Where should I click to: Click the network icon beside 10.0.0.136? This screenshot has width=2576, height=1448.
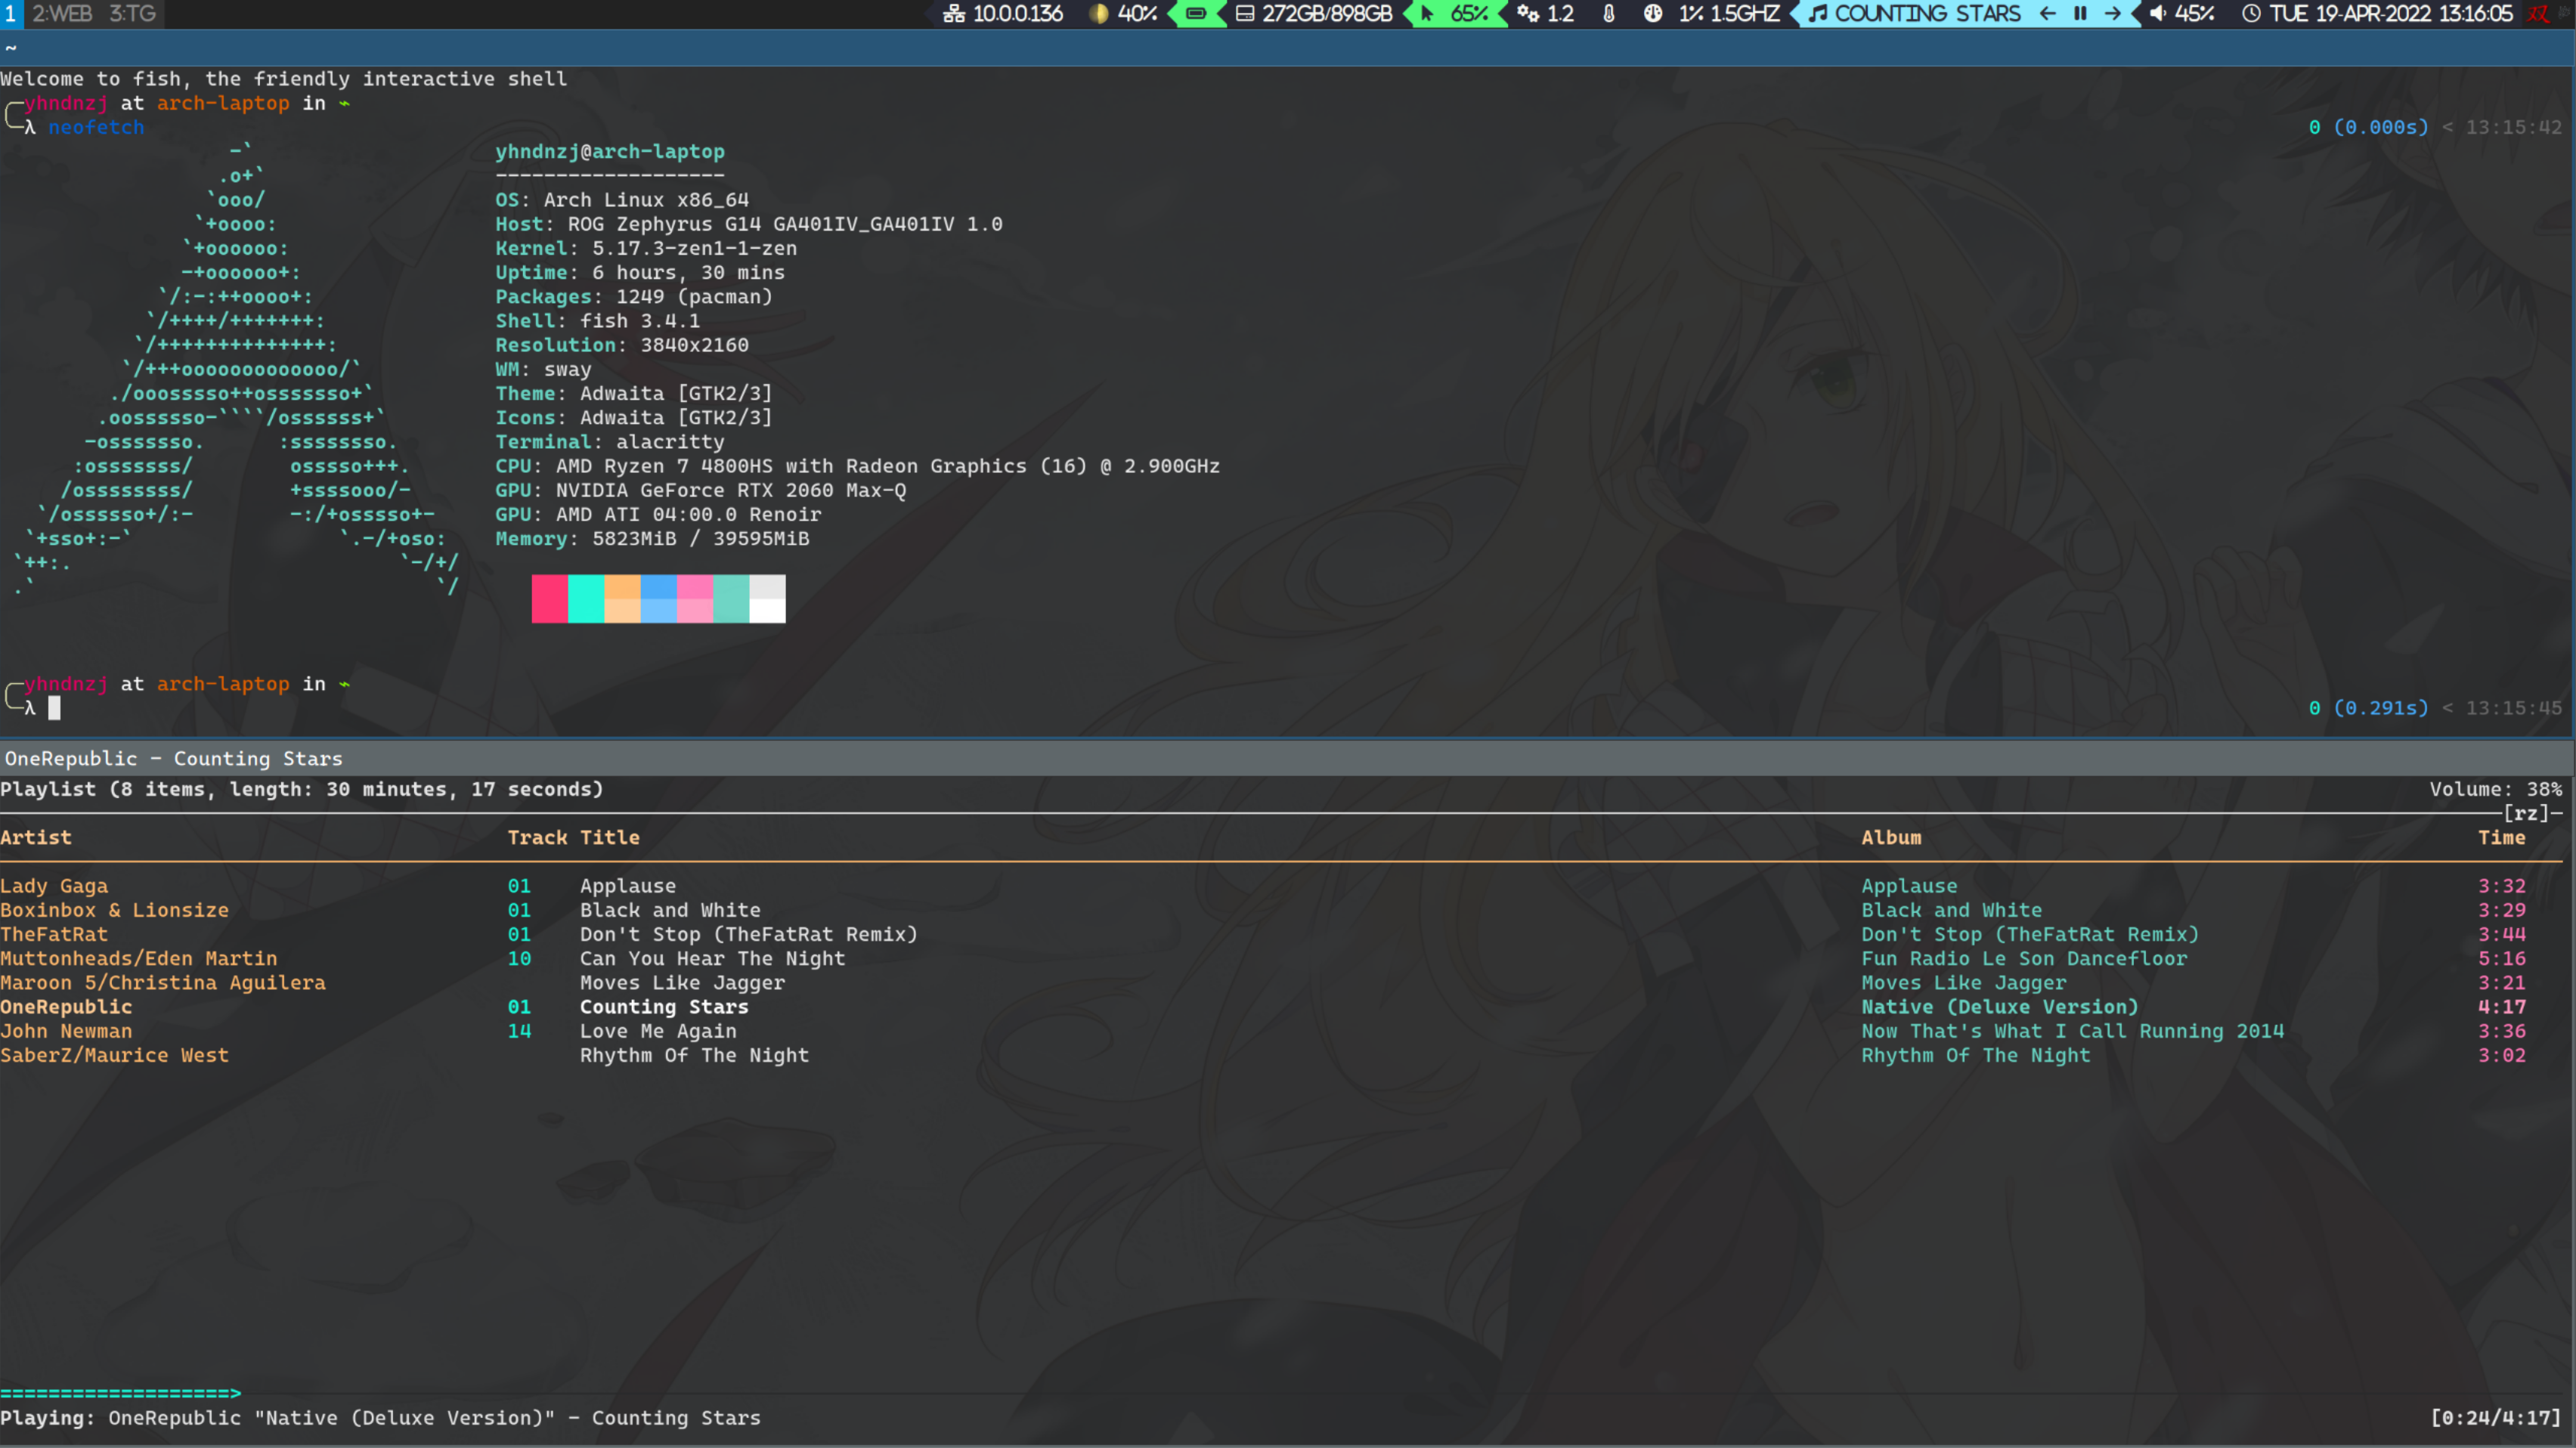(x=954, y=14)
